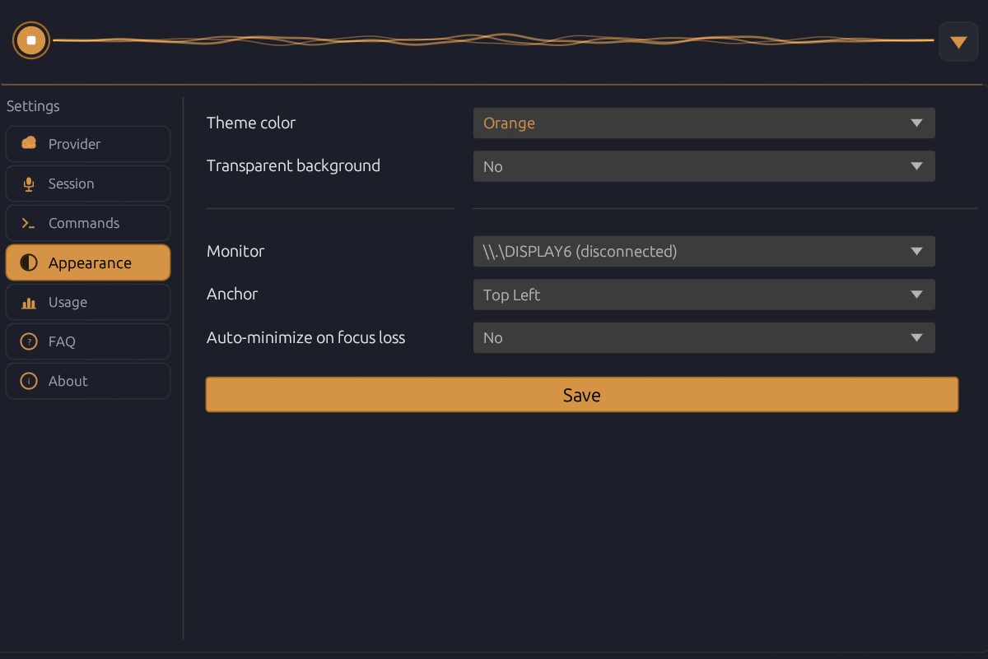The image size is (988, 659).
Task: Click the waveform visualization at the top
Action: click(x=494, y=38)
